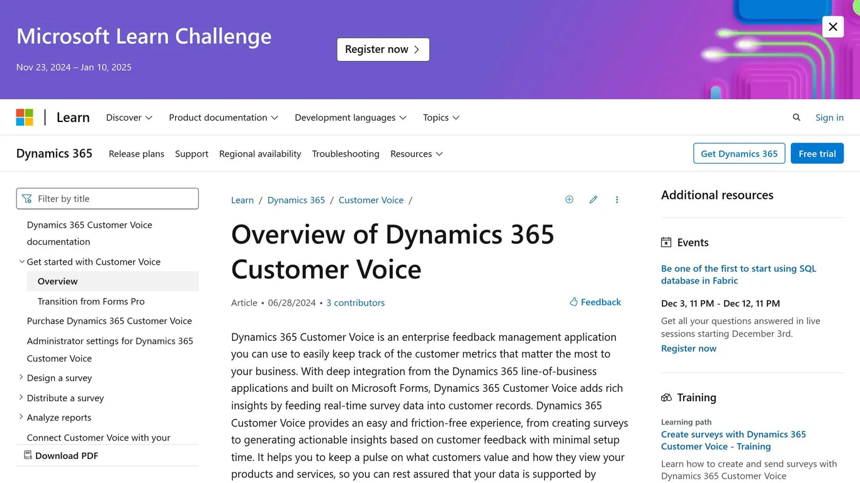Open the Support menu item

tap(191, 153)
